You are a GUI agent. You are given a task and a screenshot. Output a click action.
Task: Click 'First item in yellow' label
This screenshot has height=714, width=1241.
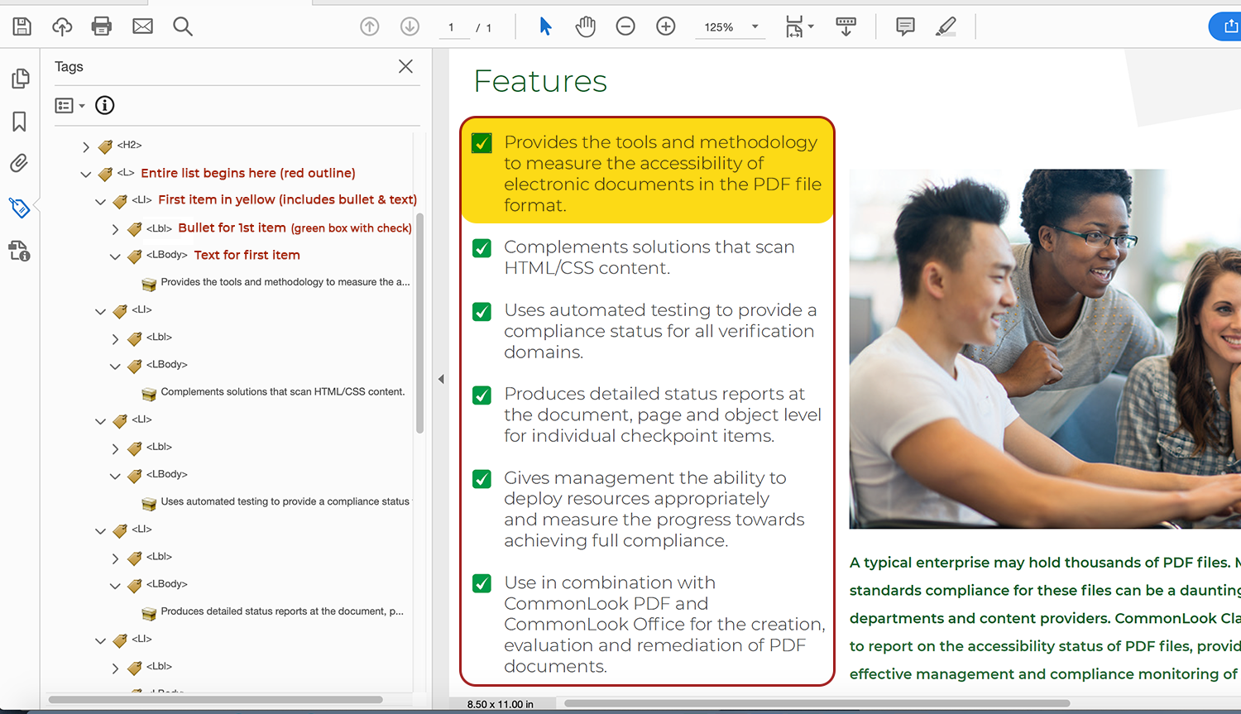click(x=287, y=199)
